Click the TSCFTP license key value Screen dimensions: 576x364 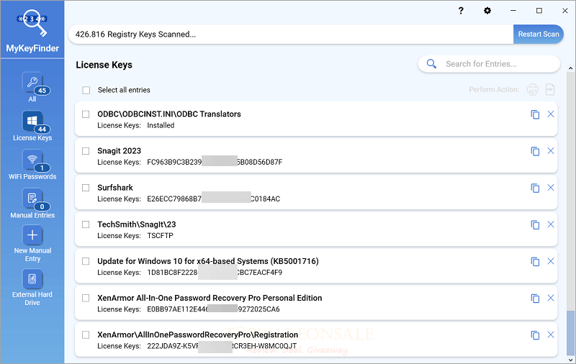pos(160,235)
